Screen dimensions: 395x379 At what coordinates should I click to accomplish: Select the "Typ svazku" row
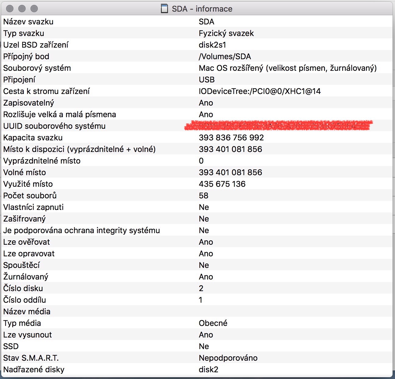coord(24,33)
